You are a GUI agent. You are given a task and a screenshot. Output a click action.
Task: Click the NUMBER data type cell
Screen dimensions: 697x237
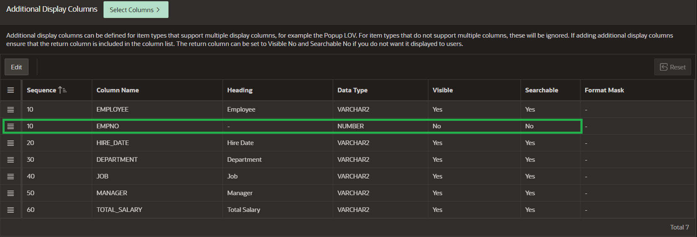(x=381, y=126)
